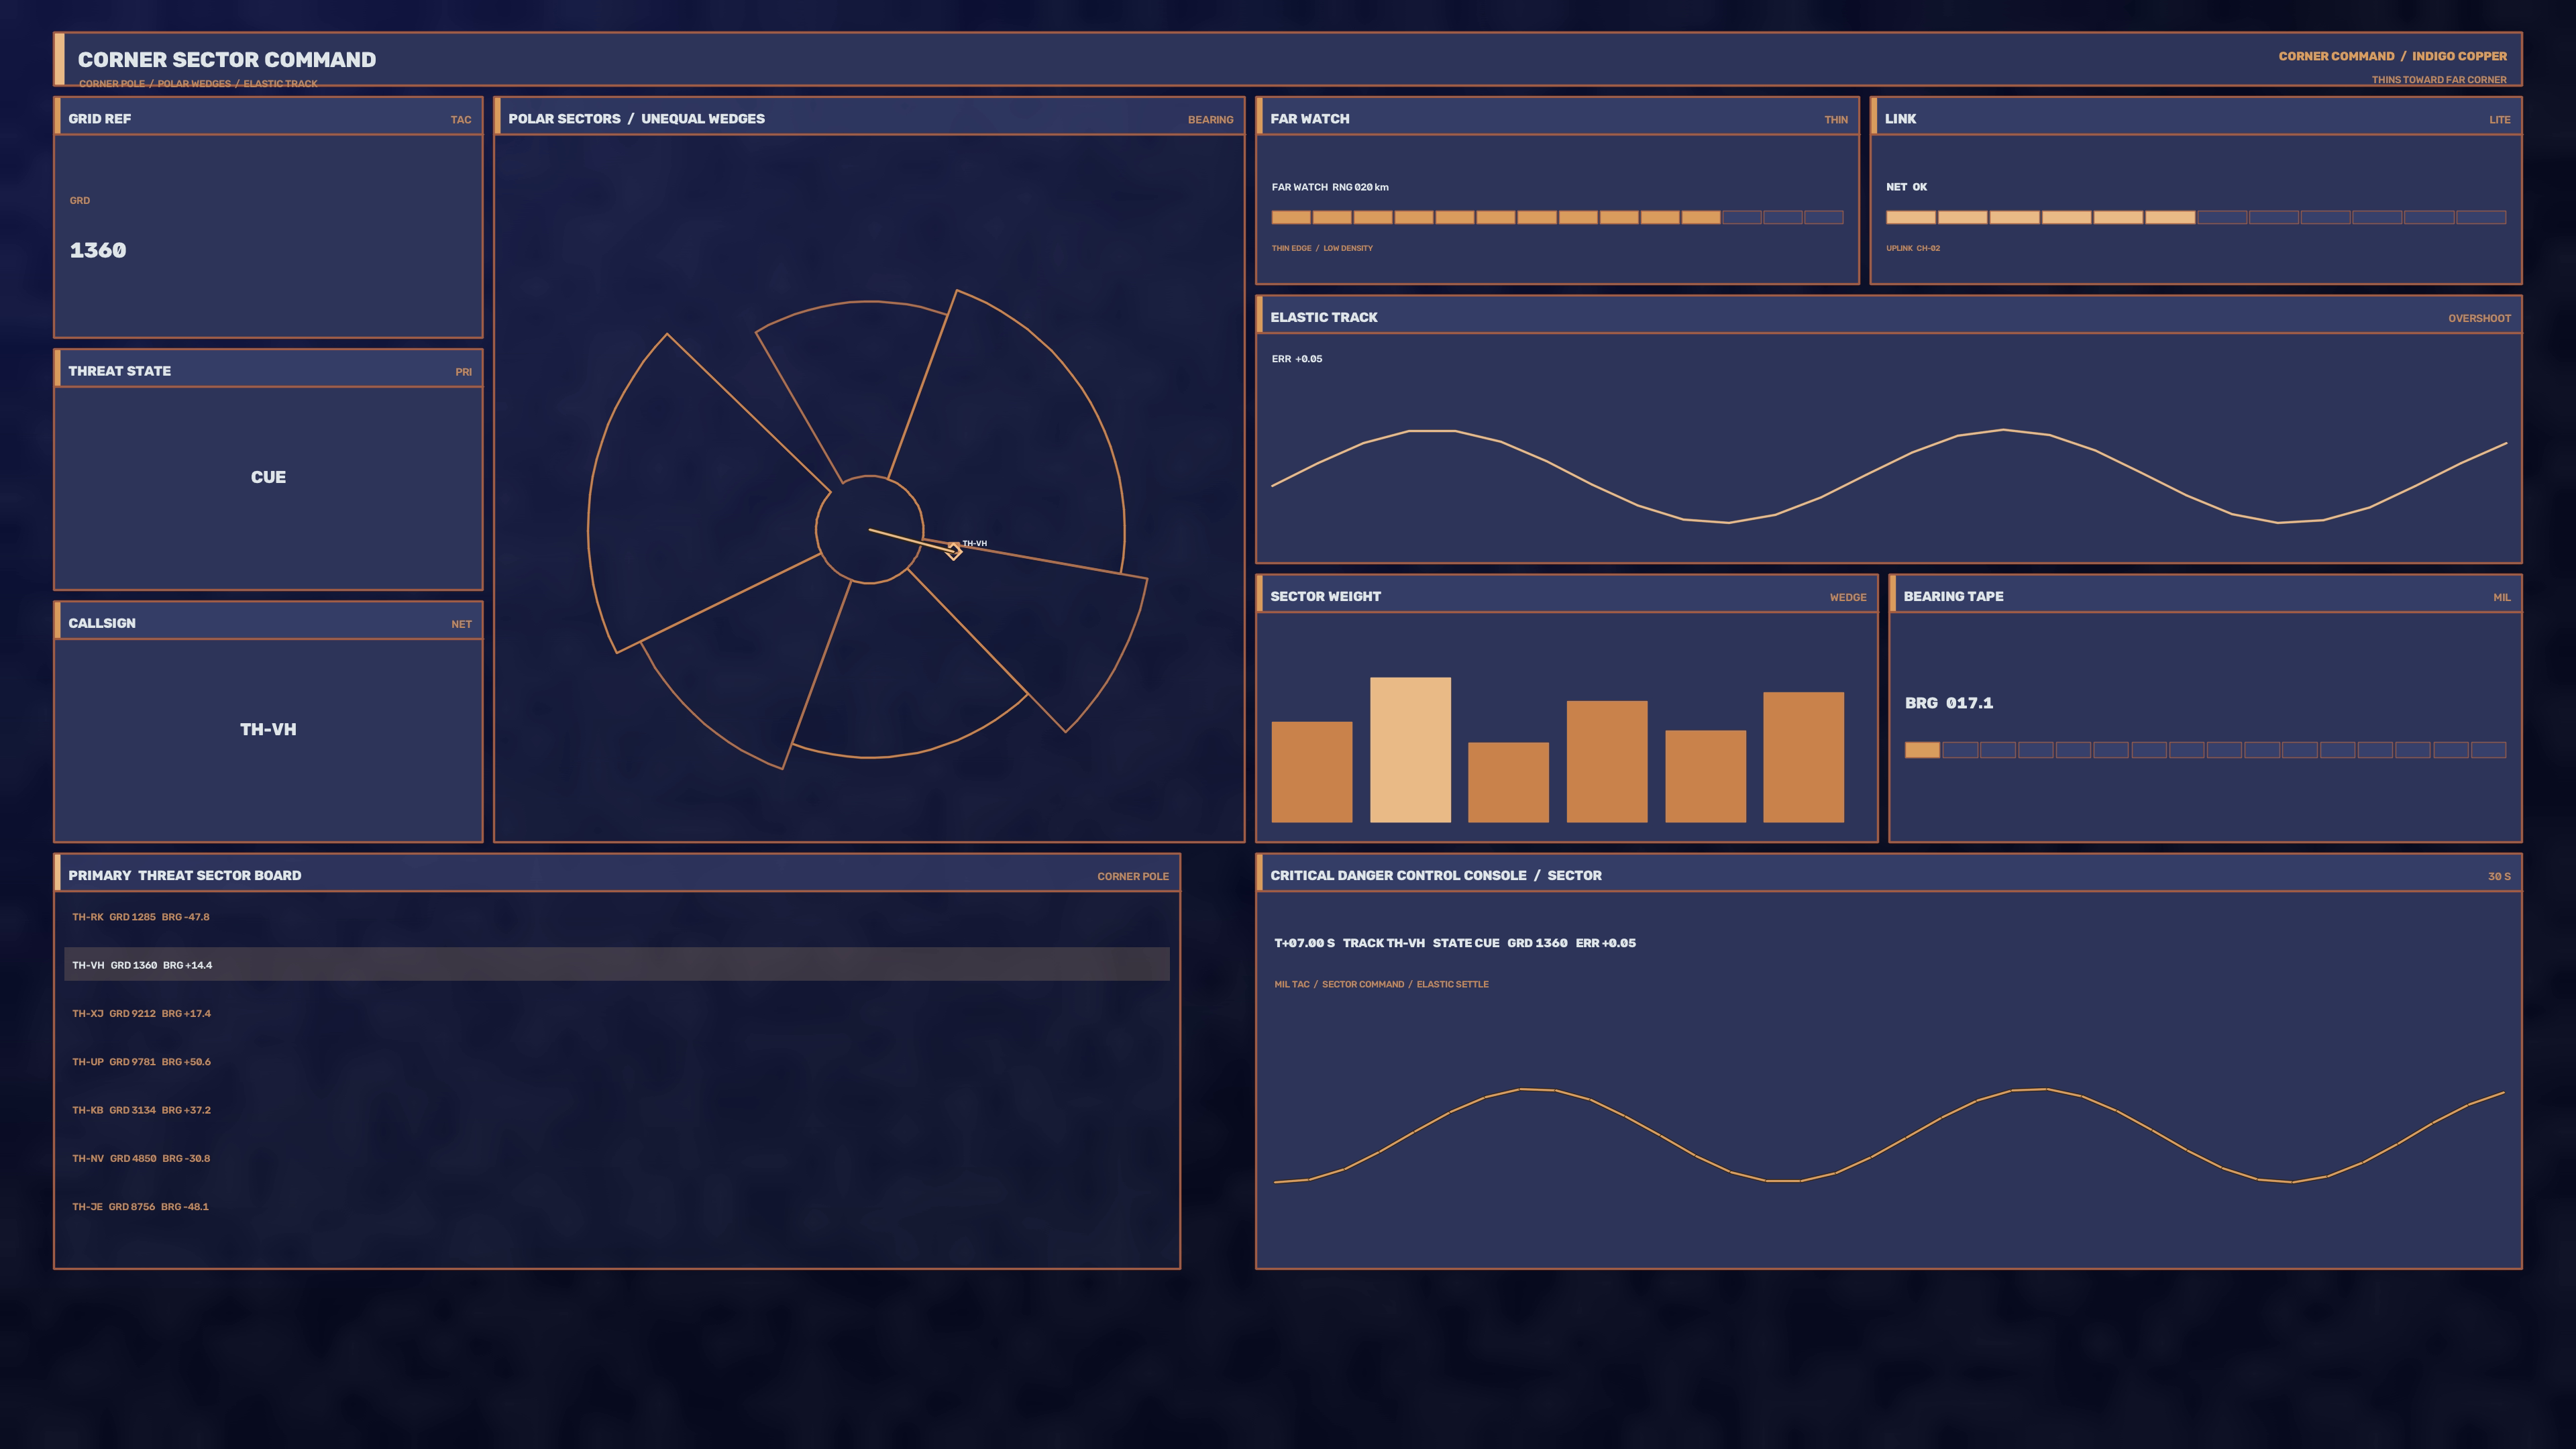Click the PRI tag in Threat State header
This screenshot has width=2576, height=1449.
tap(463, 372)
